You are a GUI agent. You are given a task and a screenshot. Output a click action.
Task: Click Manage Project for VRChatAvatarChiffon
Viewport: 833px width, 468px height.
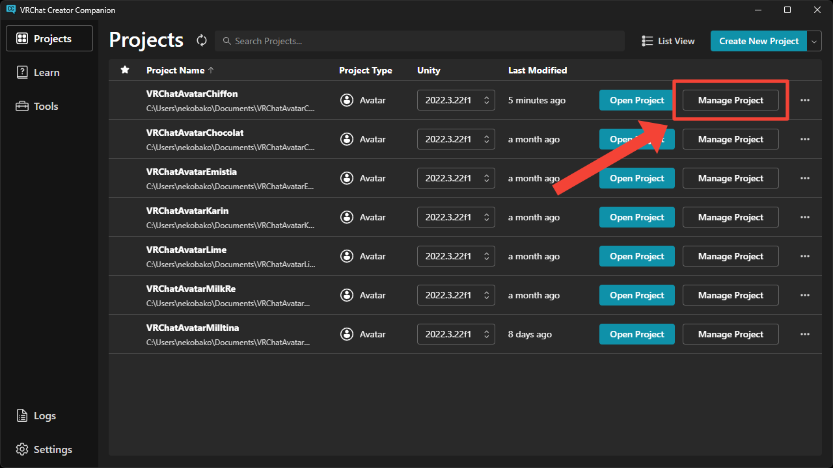pyautogui.click(x=730, y=100)
